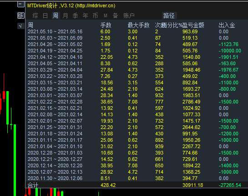The height and width of the screenshot is (196, 248).
Task: Switch to the 日 daily tab
Action: [x=46, y=15]
